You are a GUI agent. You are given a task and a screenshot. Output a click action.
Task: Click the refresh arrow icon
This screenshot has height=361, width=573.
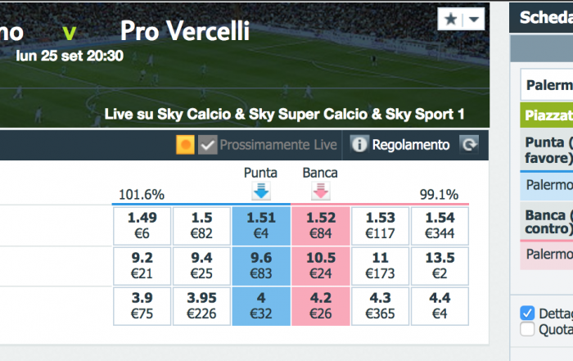pos(469,145)
